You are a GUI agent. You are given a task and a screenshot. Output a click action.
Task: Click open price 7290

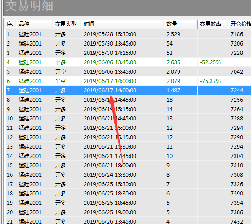237,137
